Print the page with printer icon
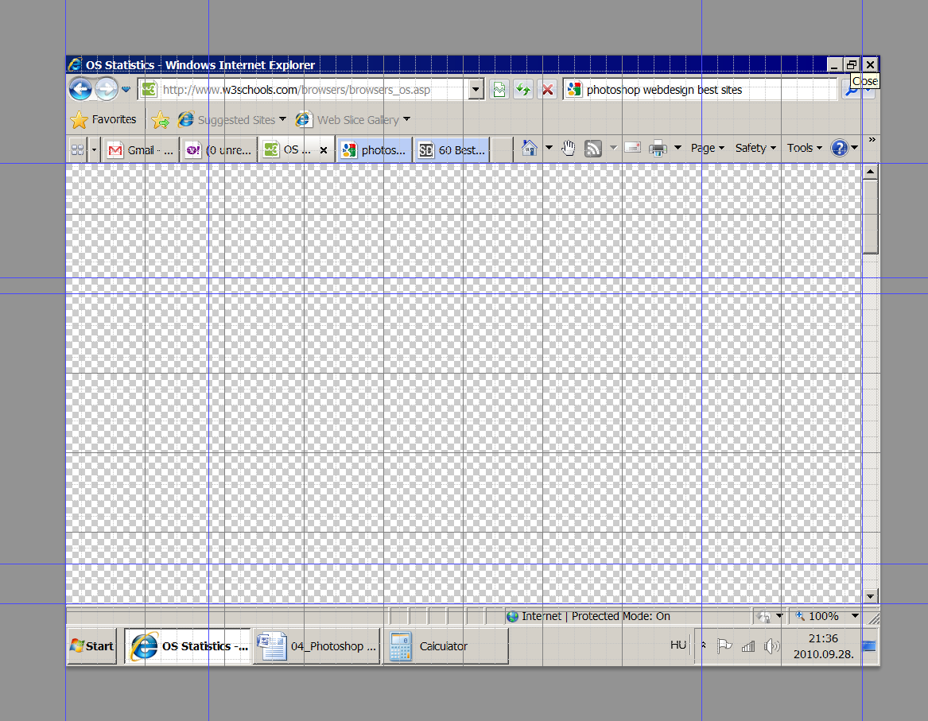Screen dimensions: 928x721 (x=658, y=149)
